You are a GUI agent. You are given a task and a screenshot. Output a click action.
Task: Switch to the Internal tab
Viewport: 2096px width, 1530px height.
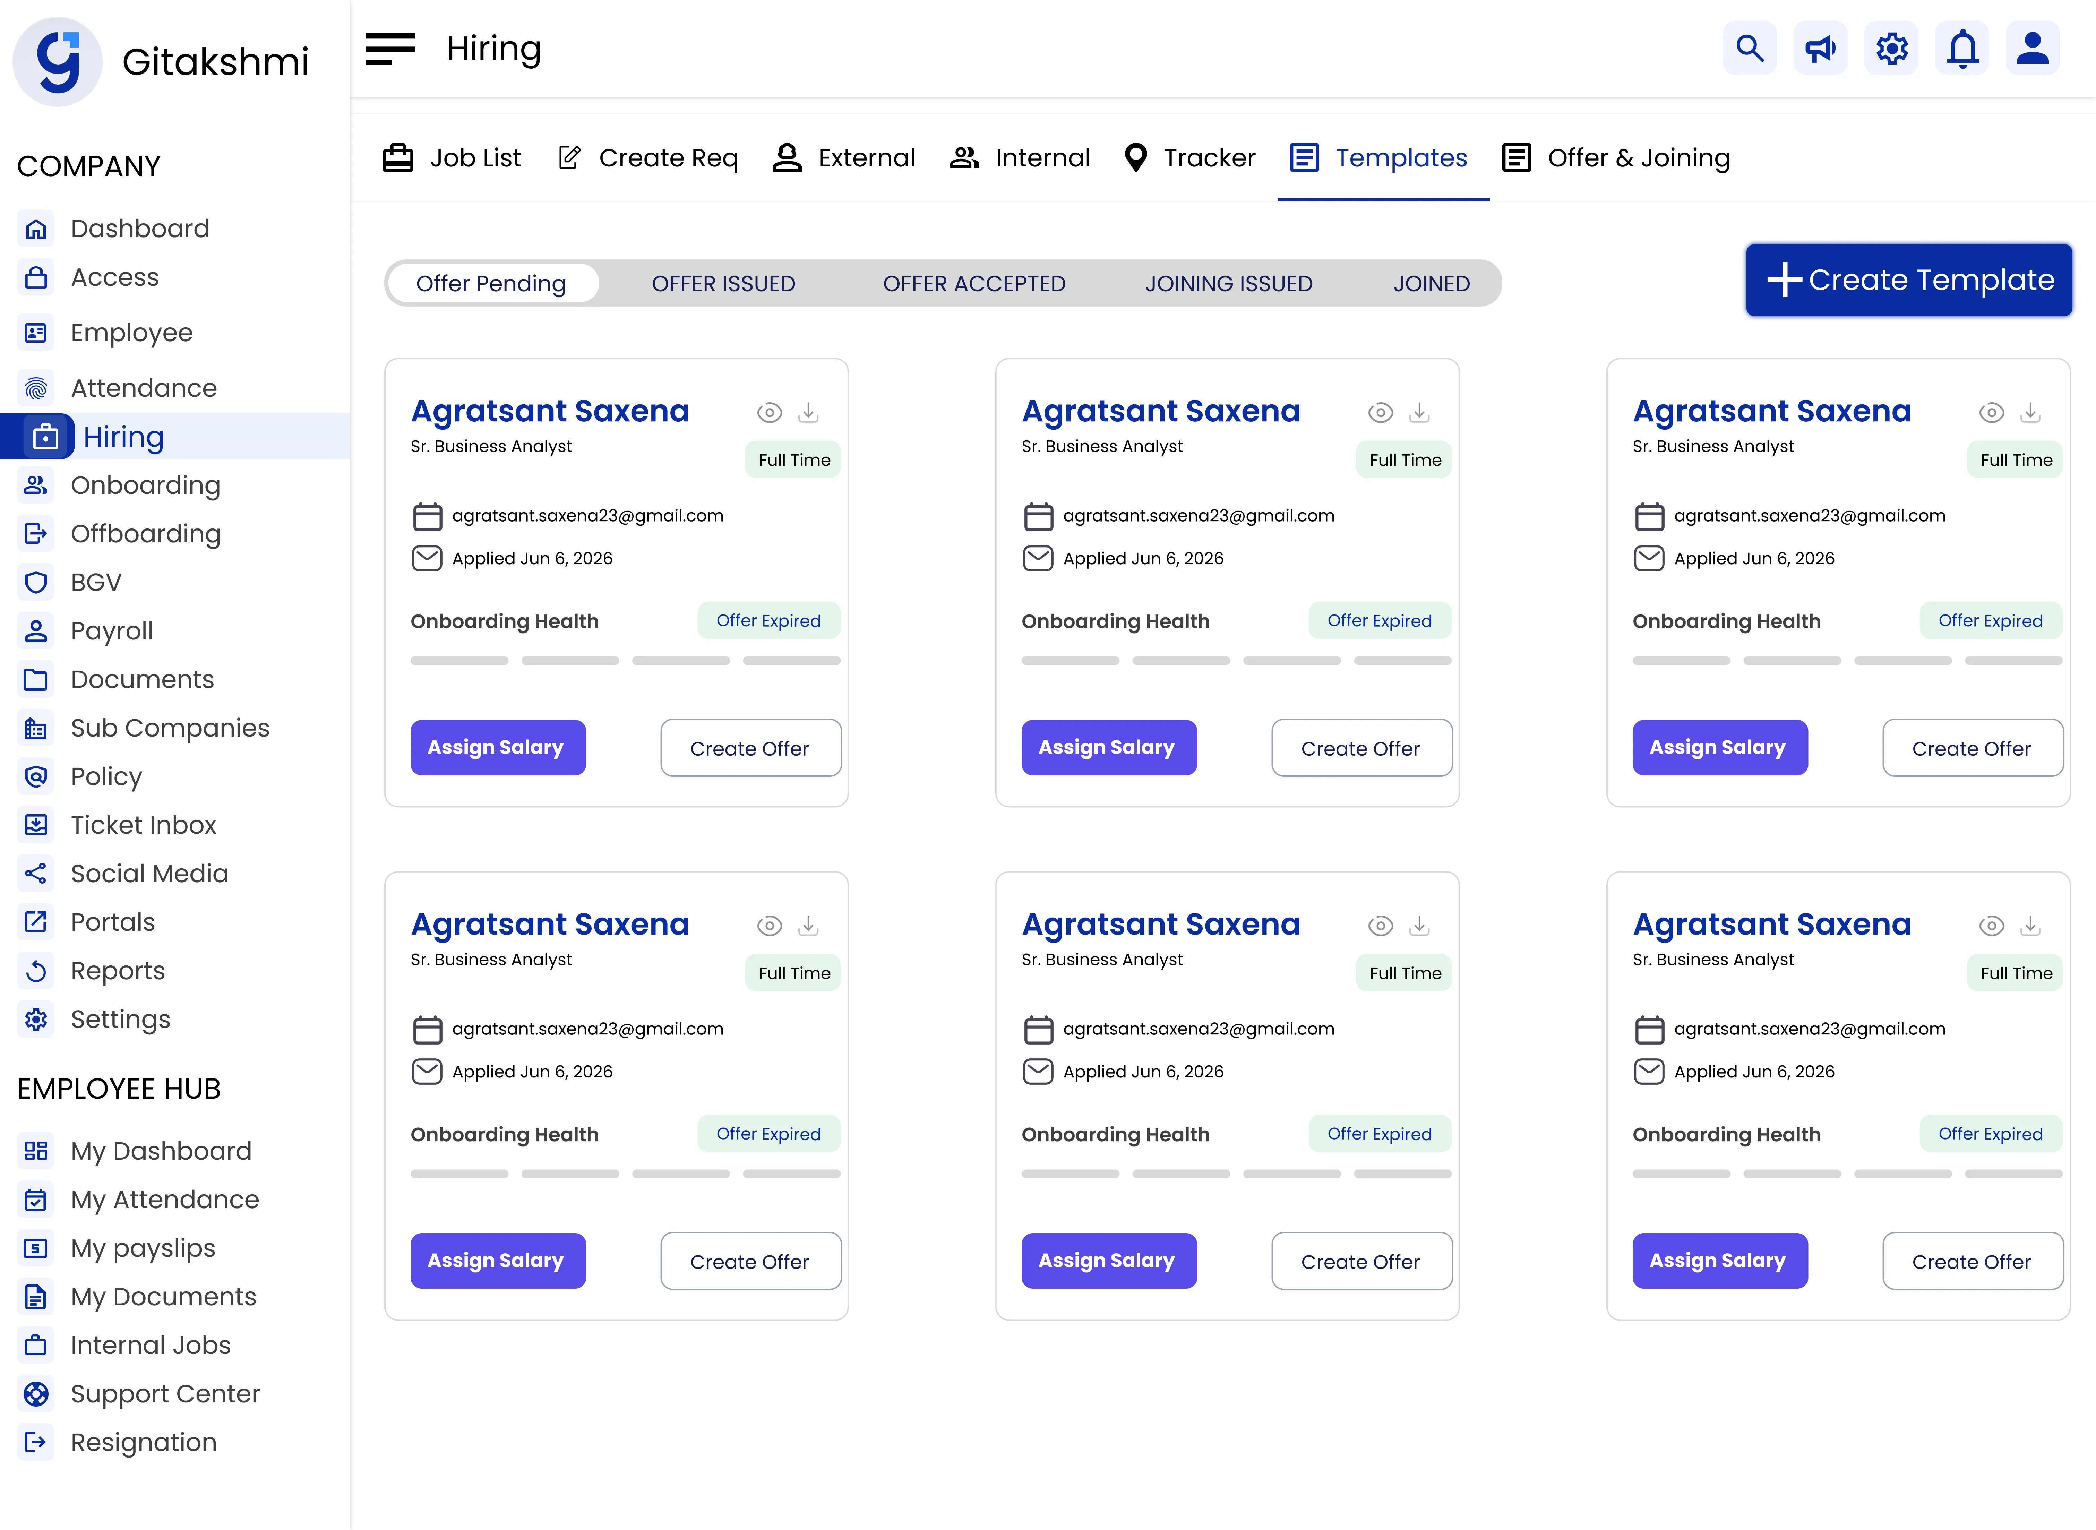(1020, 157)
